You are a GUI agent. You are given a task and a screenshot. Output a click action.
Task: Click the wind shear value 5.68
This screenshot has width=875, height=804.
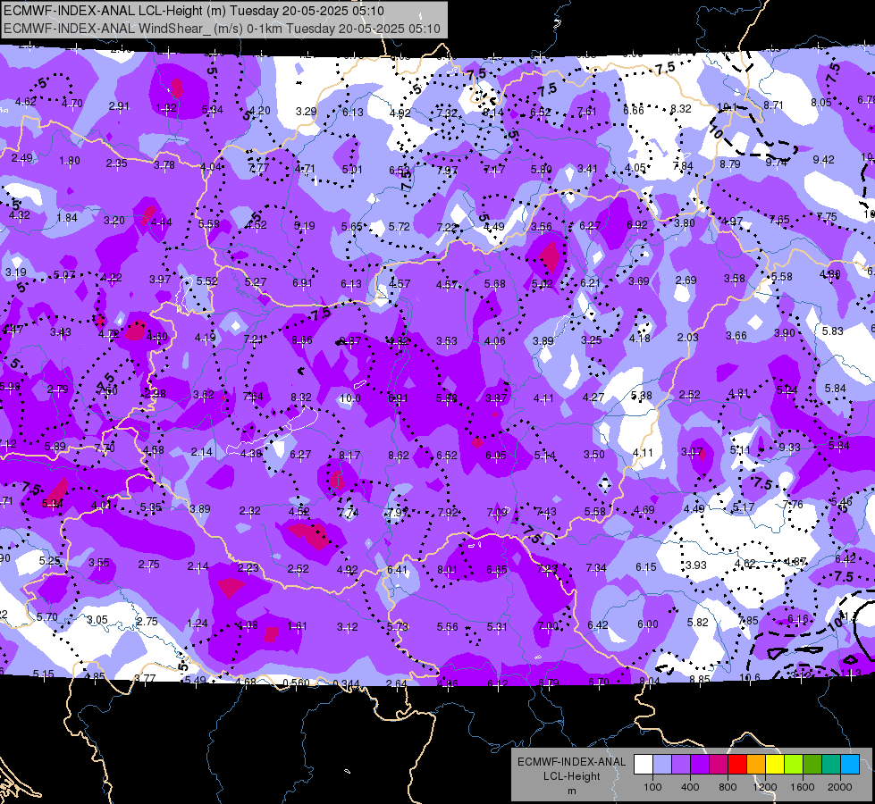pyautogui.click(x=495, y=283)
